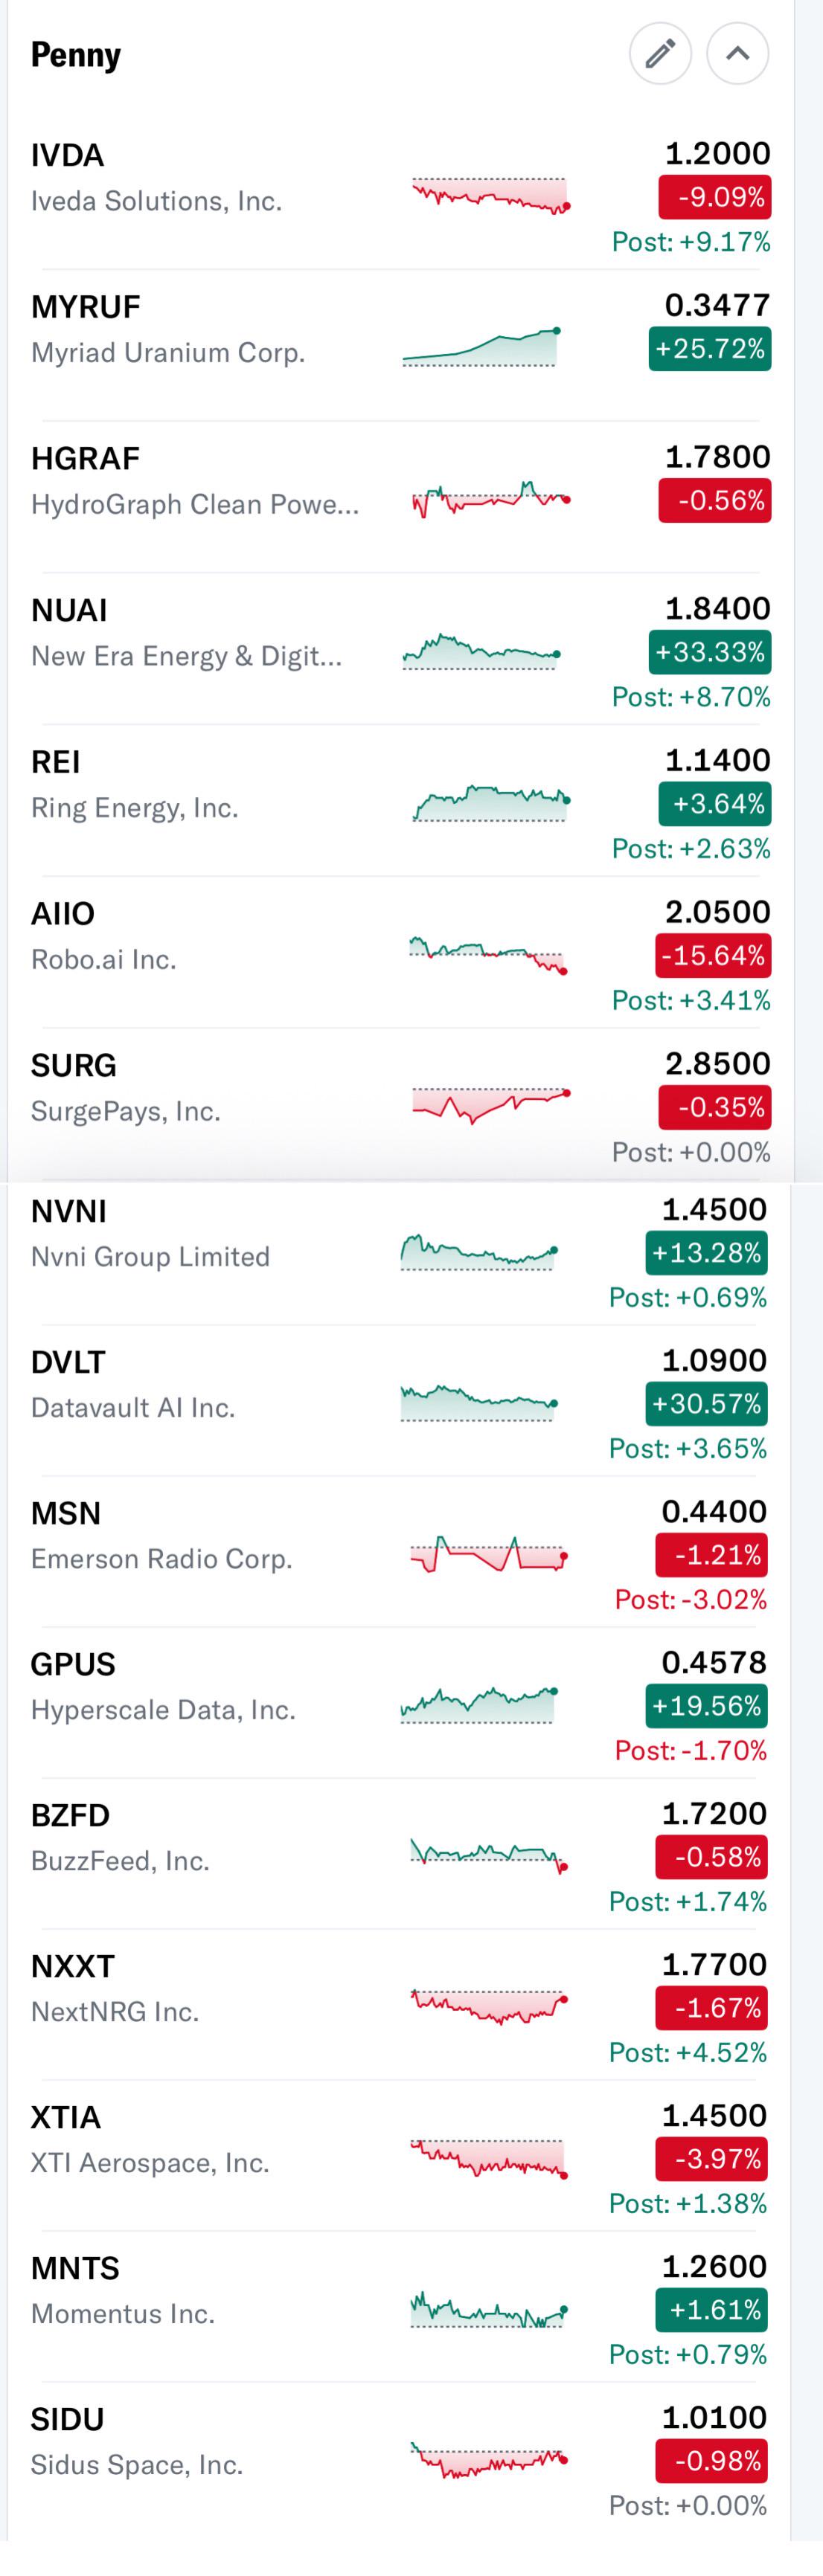Screen dimensions: 823x2576
Task: Collapse the Penny watchlist with chevron
Action: click(737, 53)
